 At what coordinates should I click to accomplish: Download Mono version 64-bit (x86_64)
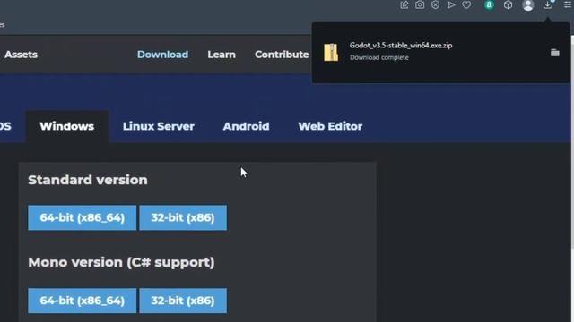click(x=82, y=301)
